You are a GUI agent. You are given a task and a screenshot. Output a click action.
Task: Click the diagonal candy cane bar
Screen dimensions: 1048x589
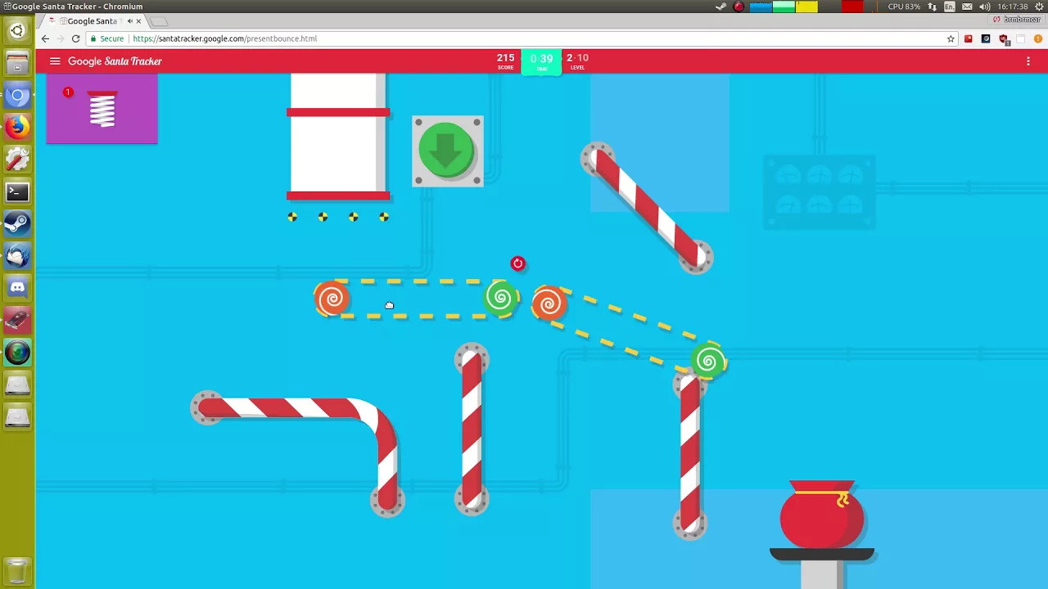click(647, 208)
